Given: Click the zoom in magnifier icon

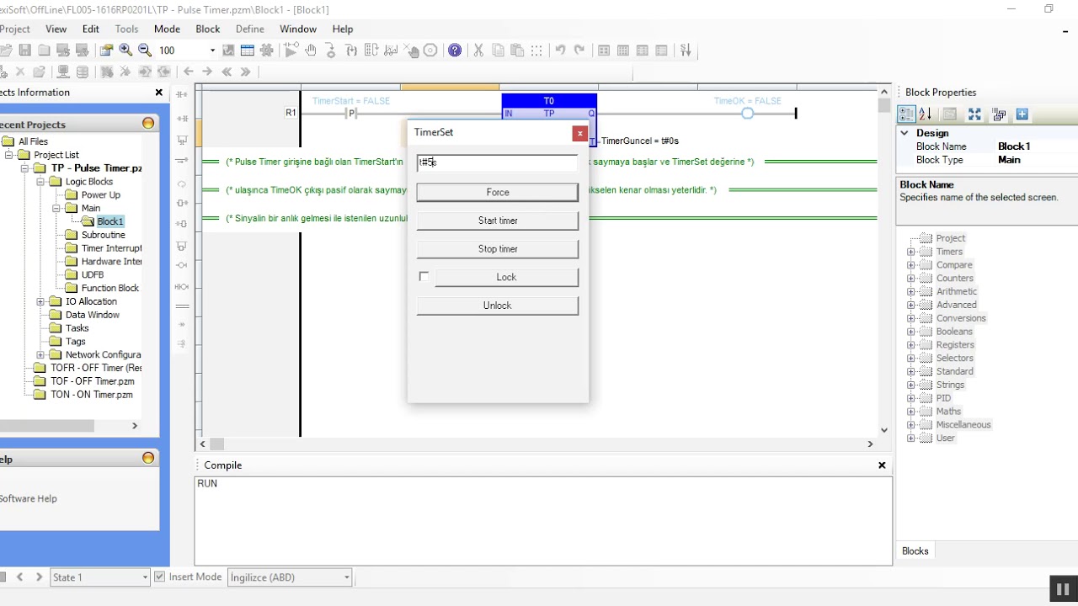Looking at the screenshot, I should point(125,50).
